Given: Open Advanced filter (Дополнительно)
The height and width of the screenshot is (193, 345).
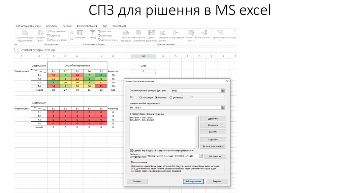Looking at the screenshot, I should click(x=108, y=40).
